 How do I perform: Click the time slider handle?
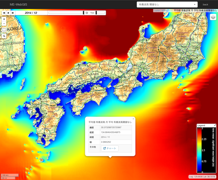[x=83, y=13]
